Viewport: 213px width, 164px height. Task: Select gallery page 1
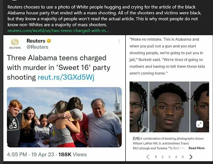156,157
